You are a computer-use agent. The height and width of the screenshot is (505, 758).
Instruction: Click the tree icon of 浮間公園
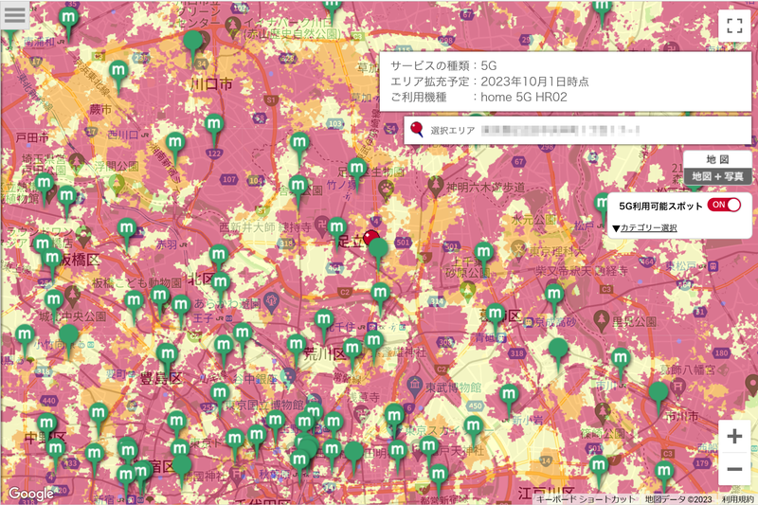tap(116, 183)
